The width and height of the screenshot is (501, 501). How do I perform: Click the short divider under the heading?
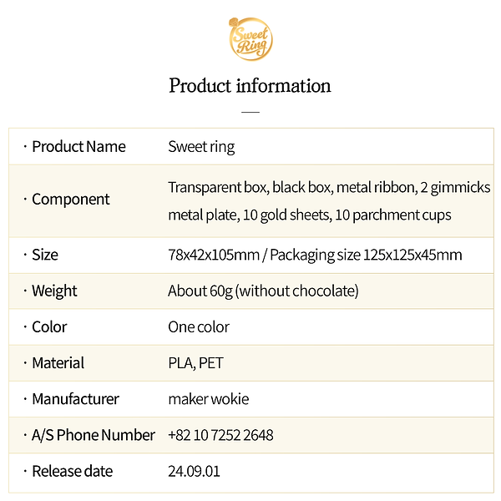click(250, 111)
